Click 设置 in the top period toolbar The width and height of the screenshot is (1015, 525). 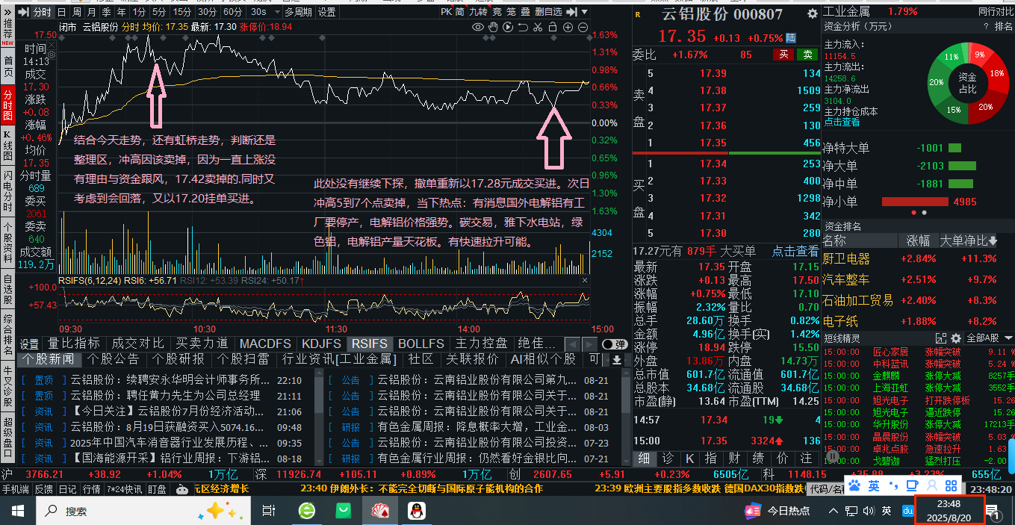[x=327, y=12]
